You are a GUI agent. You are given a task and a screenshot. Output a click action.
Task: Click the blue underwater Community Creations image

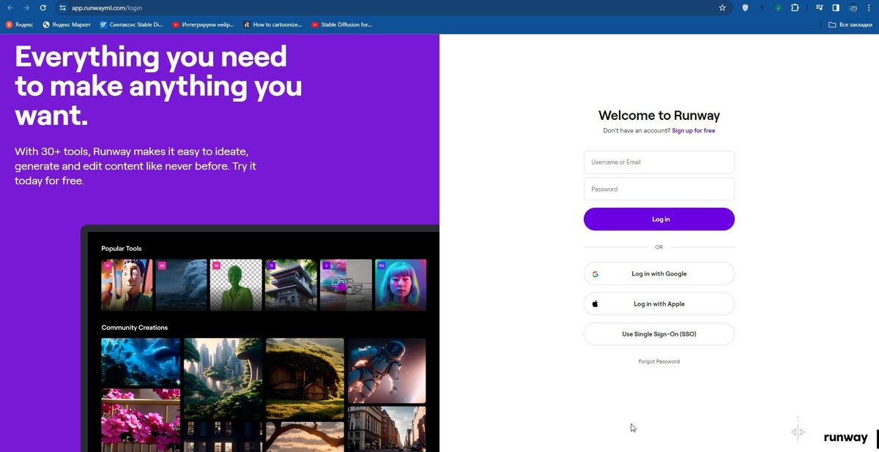[141, 361]
